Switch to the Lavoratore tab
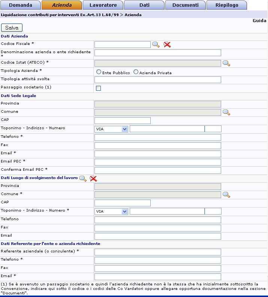This screenshot has height=297, width=268. point(103,5)
